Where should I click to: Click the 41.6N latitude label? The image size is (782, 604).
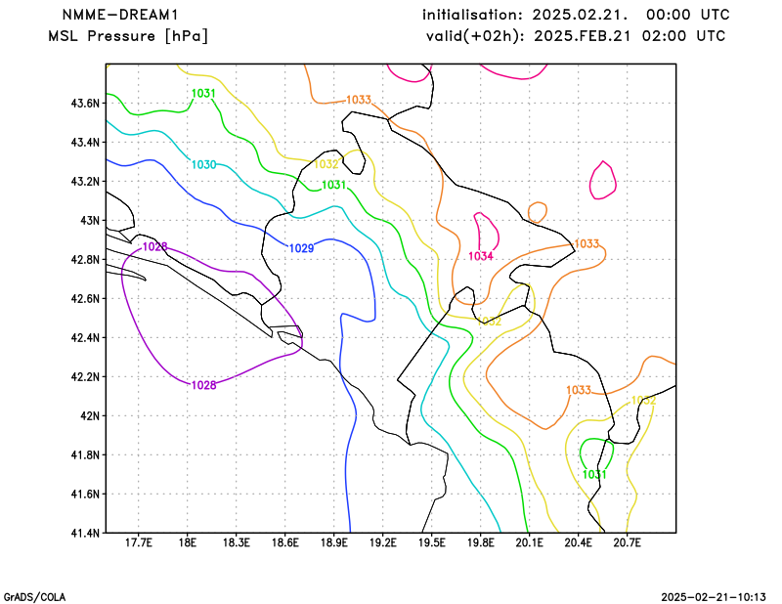tap(86, 494)
